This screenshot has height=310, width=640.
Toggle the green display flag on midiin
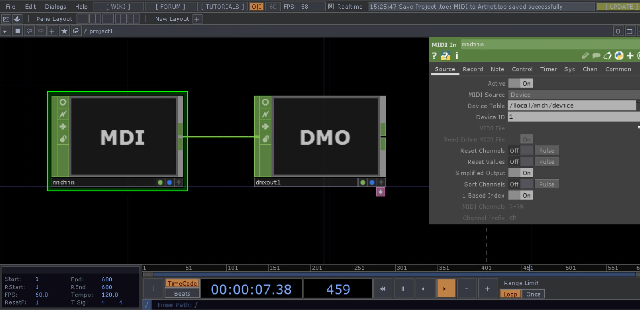pyautogui.click(x=160, y=182)
